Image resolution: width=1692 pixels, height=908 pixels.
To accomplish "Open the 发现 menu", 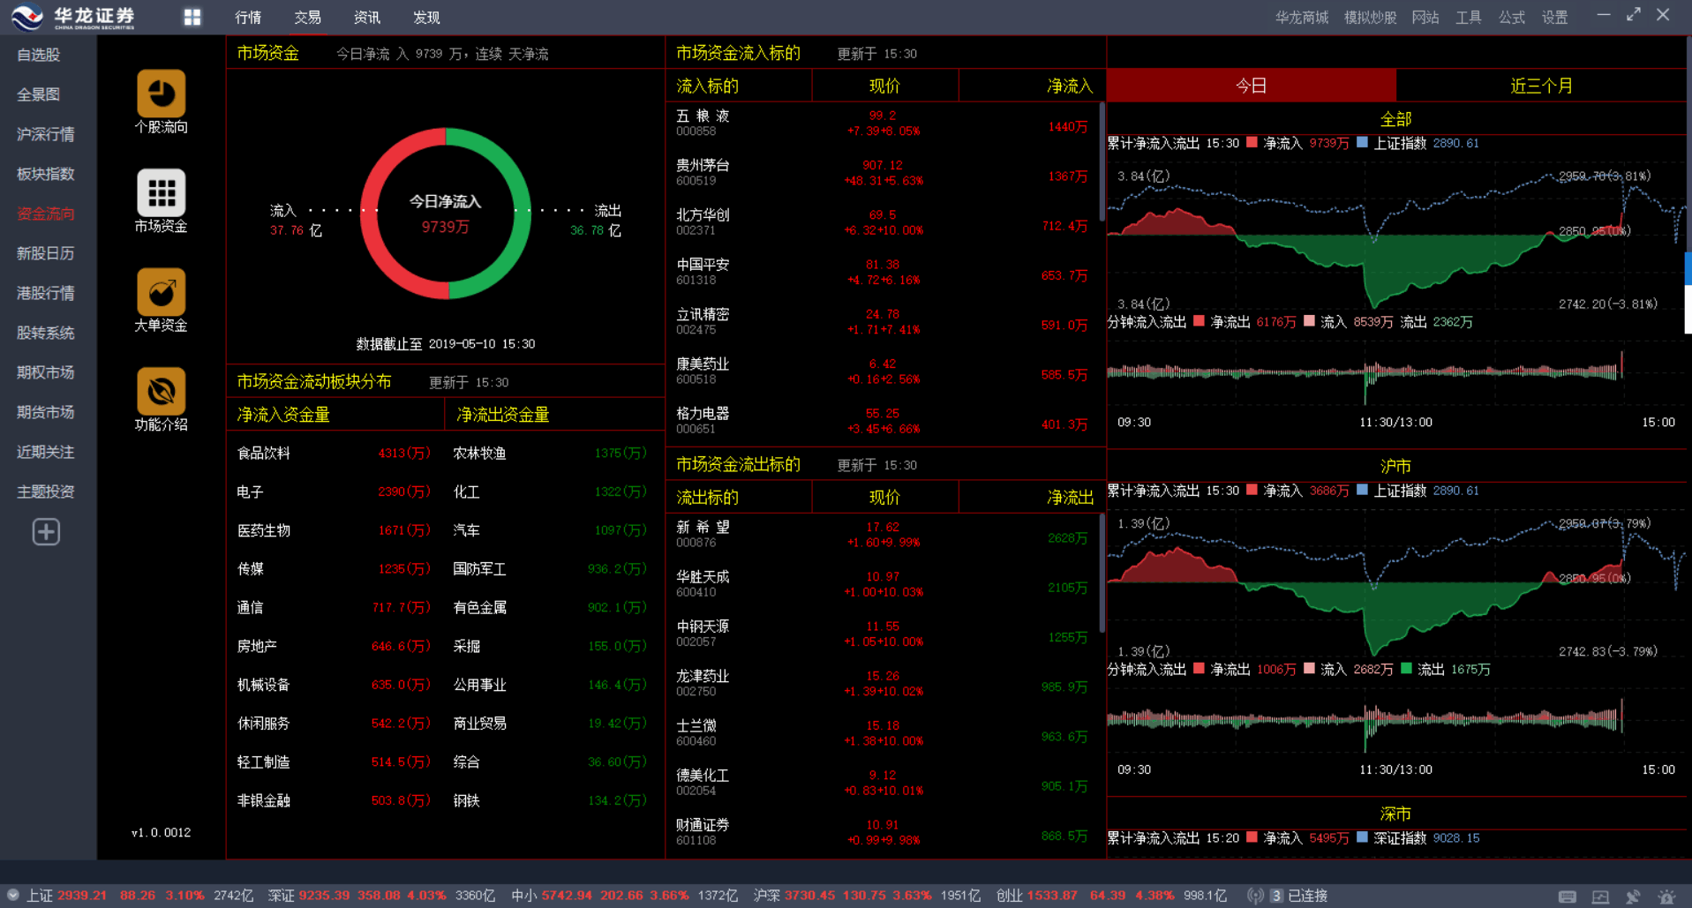I will tap(426, 17).
